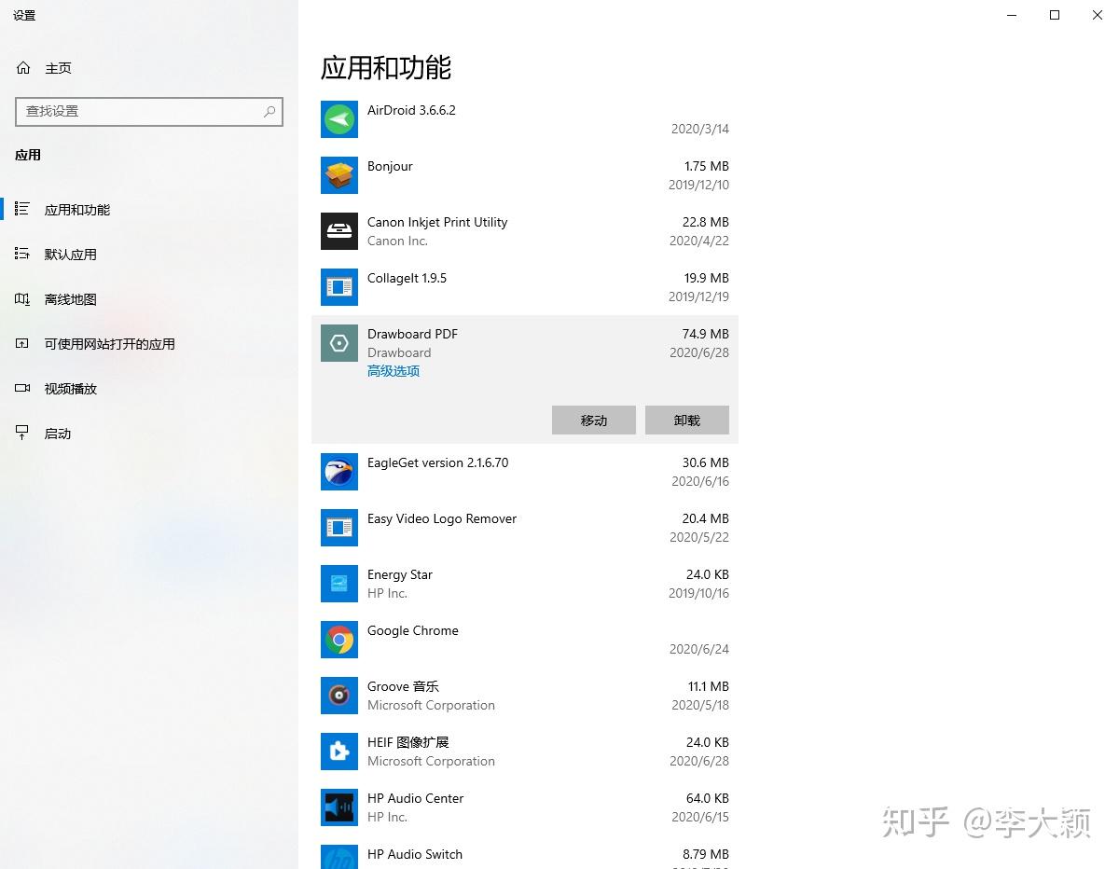Select 应用和功能 in the sidebar
1119x869 pixels.
coord(77,210)
